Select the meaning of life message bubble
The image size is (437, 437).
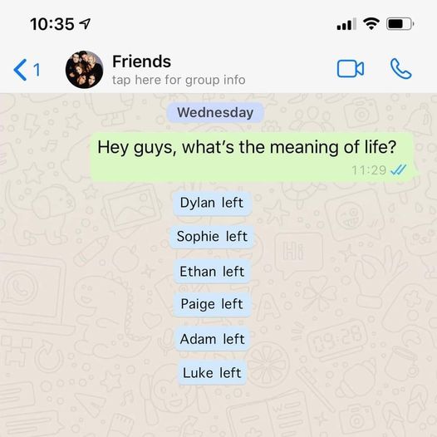253,158
